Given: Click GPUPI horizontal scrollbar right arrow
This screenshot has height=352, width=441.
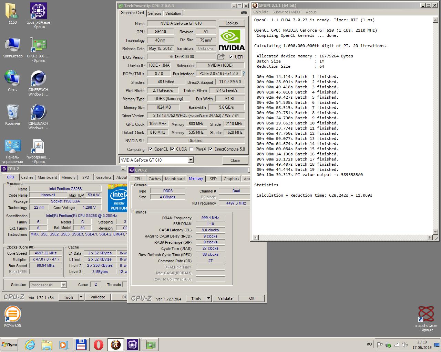Looking at the screenshot, I should 430,238.
